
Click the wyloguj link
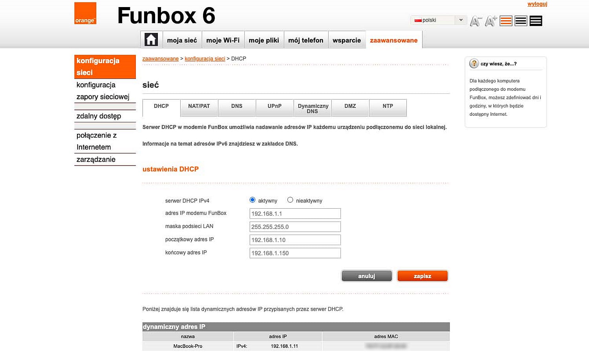537,4
